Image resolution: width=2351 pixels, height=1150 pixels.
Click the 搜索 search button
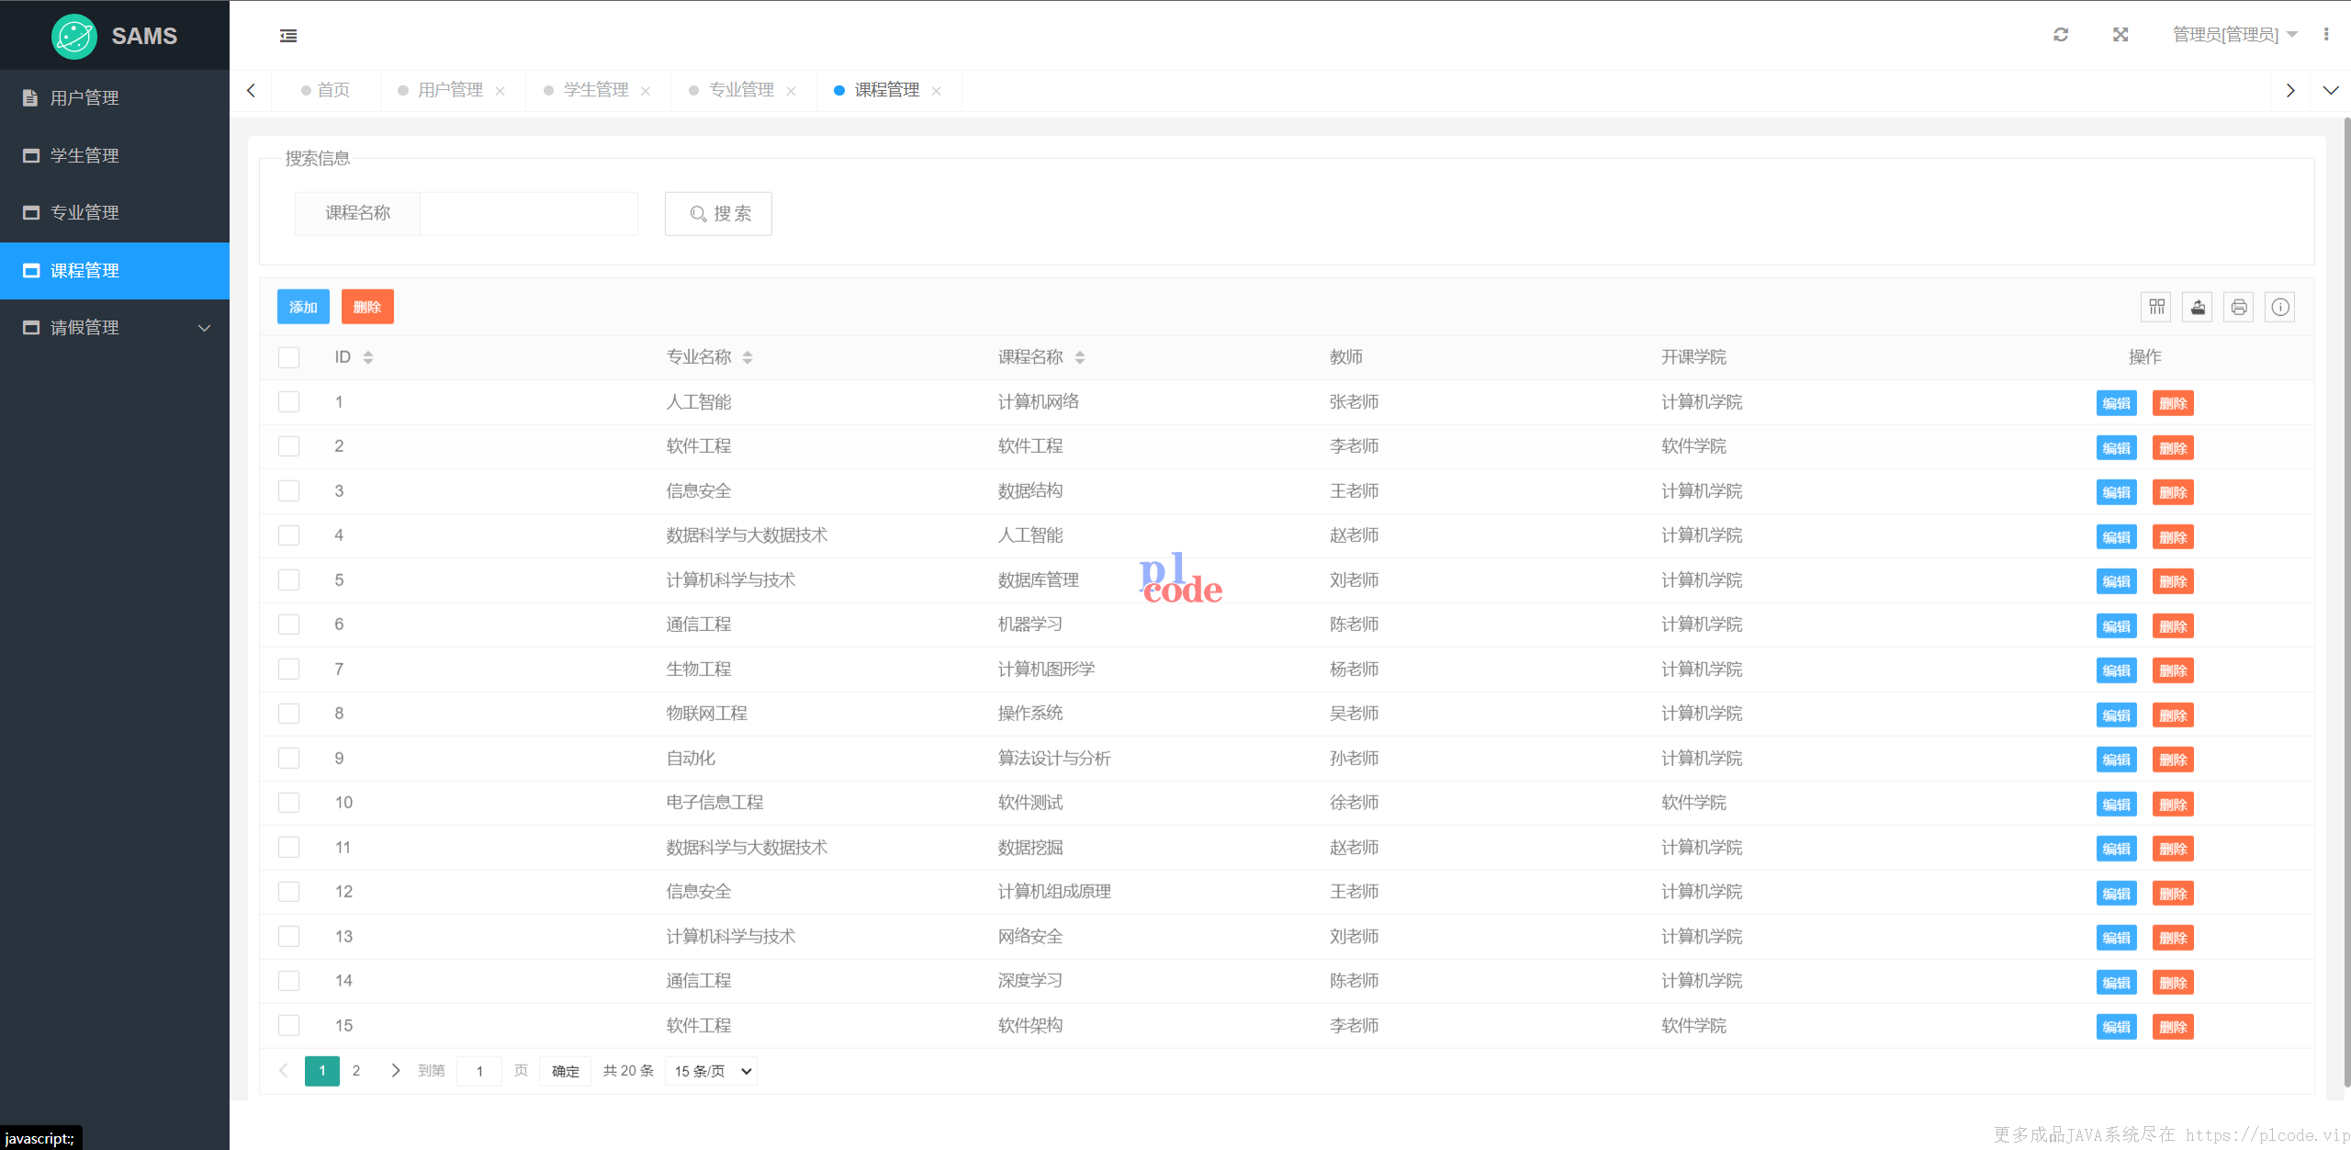(x=718, y=214)
